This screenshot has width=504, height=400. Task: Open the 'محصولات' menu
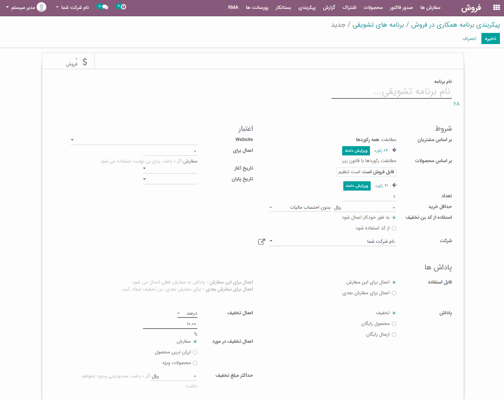pyautogui.click(x=373, y=7)
